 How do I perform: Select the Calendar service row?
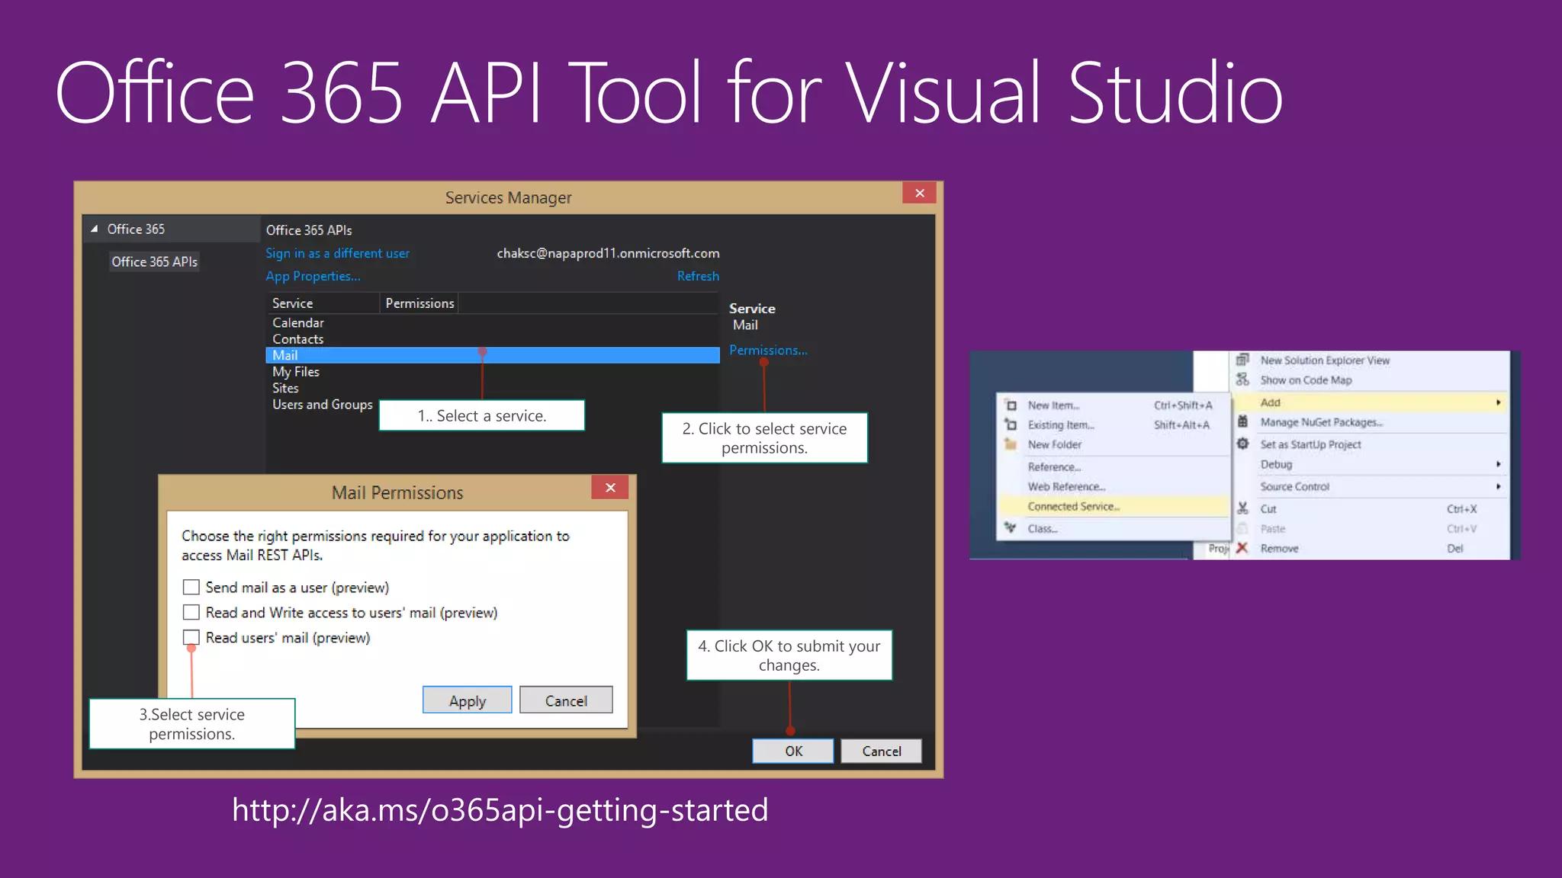pos(493,323)
